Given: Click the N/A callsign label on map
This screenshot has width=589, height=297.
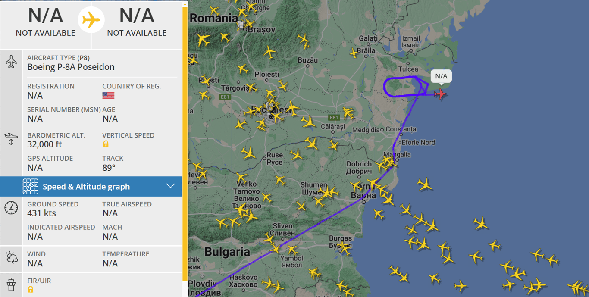Looking at the screenshot, I should 441,76.
